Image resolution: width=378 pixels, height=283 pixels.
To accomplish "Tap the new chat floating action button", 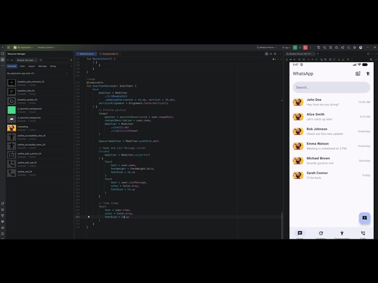I will (x=364, y=218).
